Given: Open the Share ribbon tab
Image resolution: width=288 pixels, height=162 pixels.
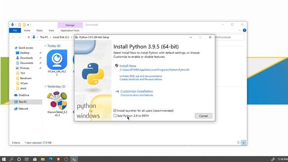Looking at the screenshot, I should 39,31.
